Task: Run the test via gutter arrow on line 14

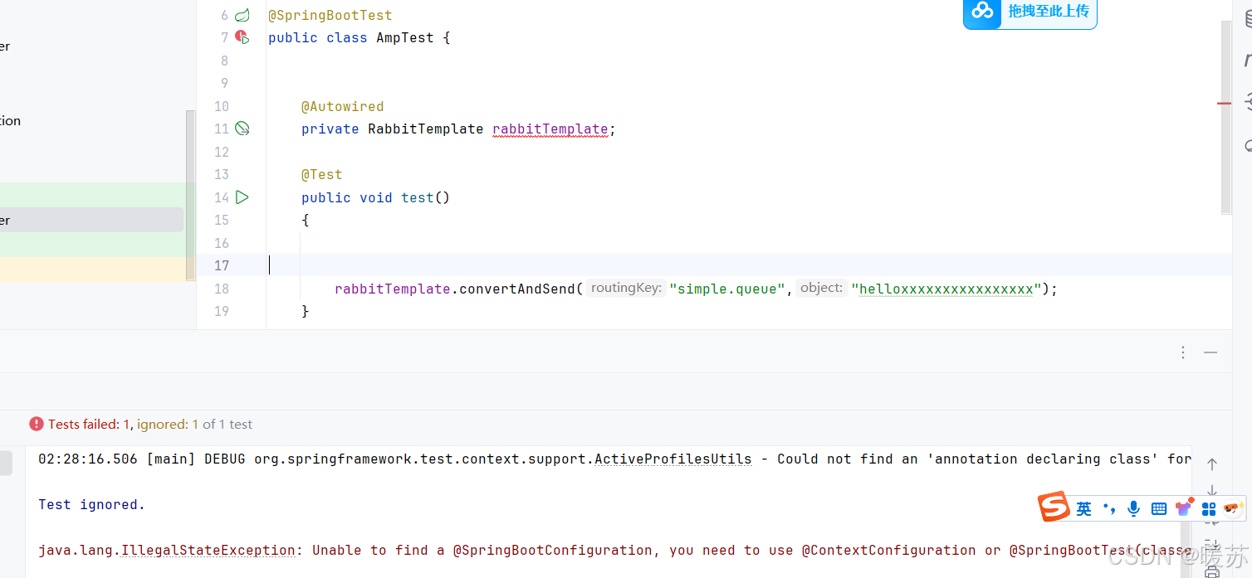Action: [x=242, y=197]
